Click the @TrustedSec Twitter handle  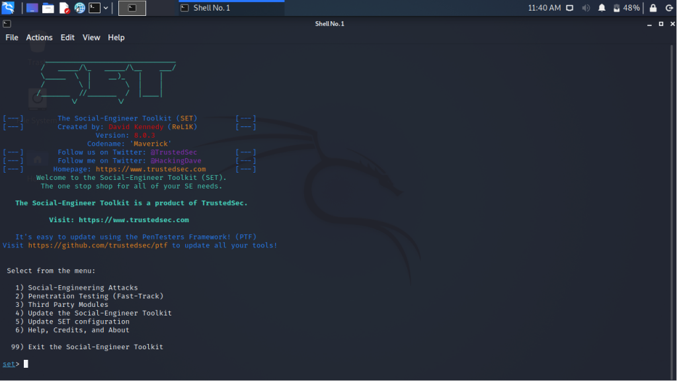(174, 152)
